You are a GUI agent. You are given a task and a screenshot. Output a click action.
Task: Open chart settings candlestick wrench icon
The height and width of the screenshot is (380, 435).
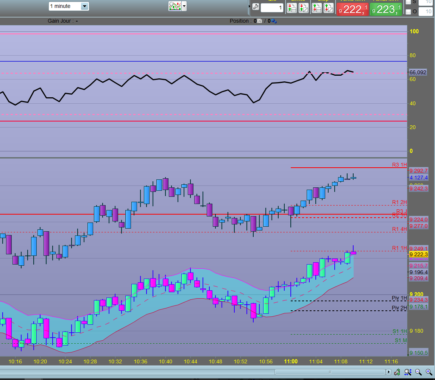click(397, 372)
